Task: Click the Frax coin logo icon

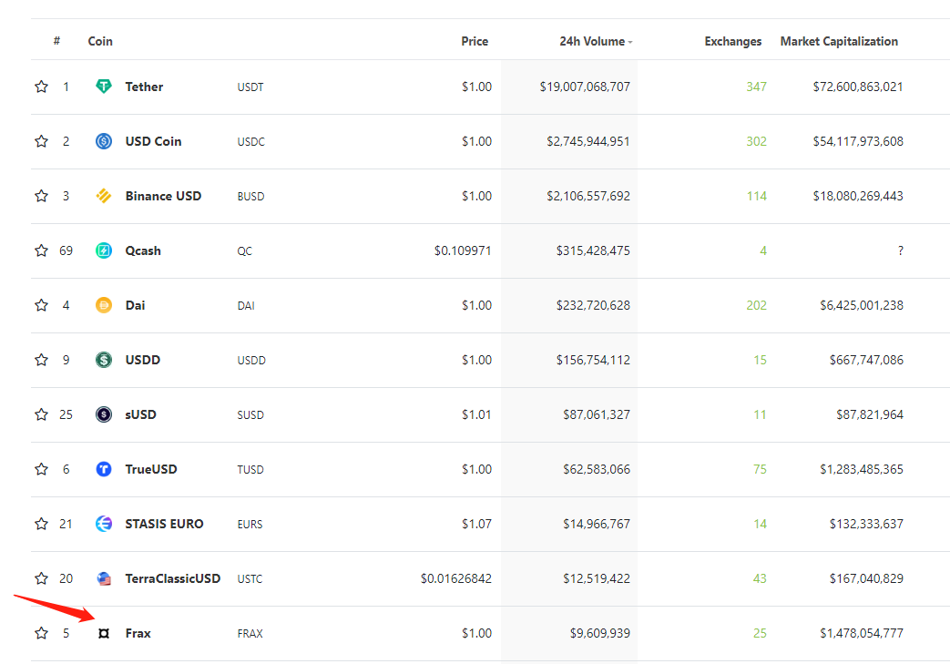Action: point(104,633)
